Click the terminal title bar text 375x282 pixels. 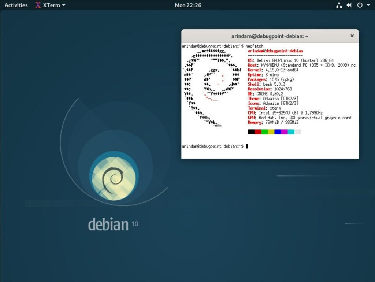[x=270, y=36]
